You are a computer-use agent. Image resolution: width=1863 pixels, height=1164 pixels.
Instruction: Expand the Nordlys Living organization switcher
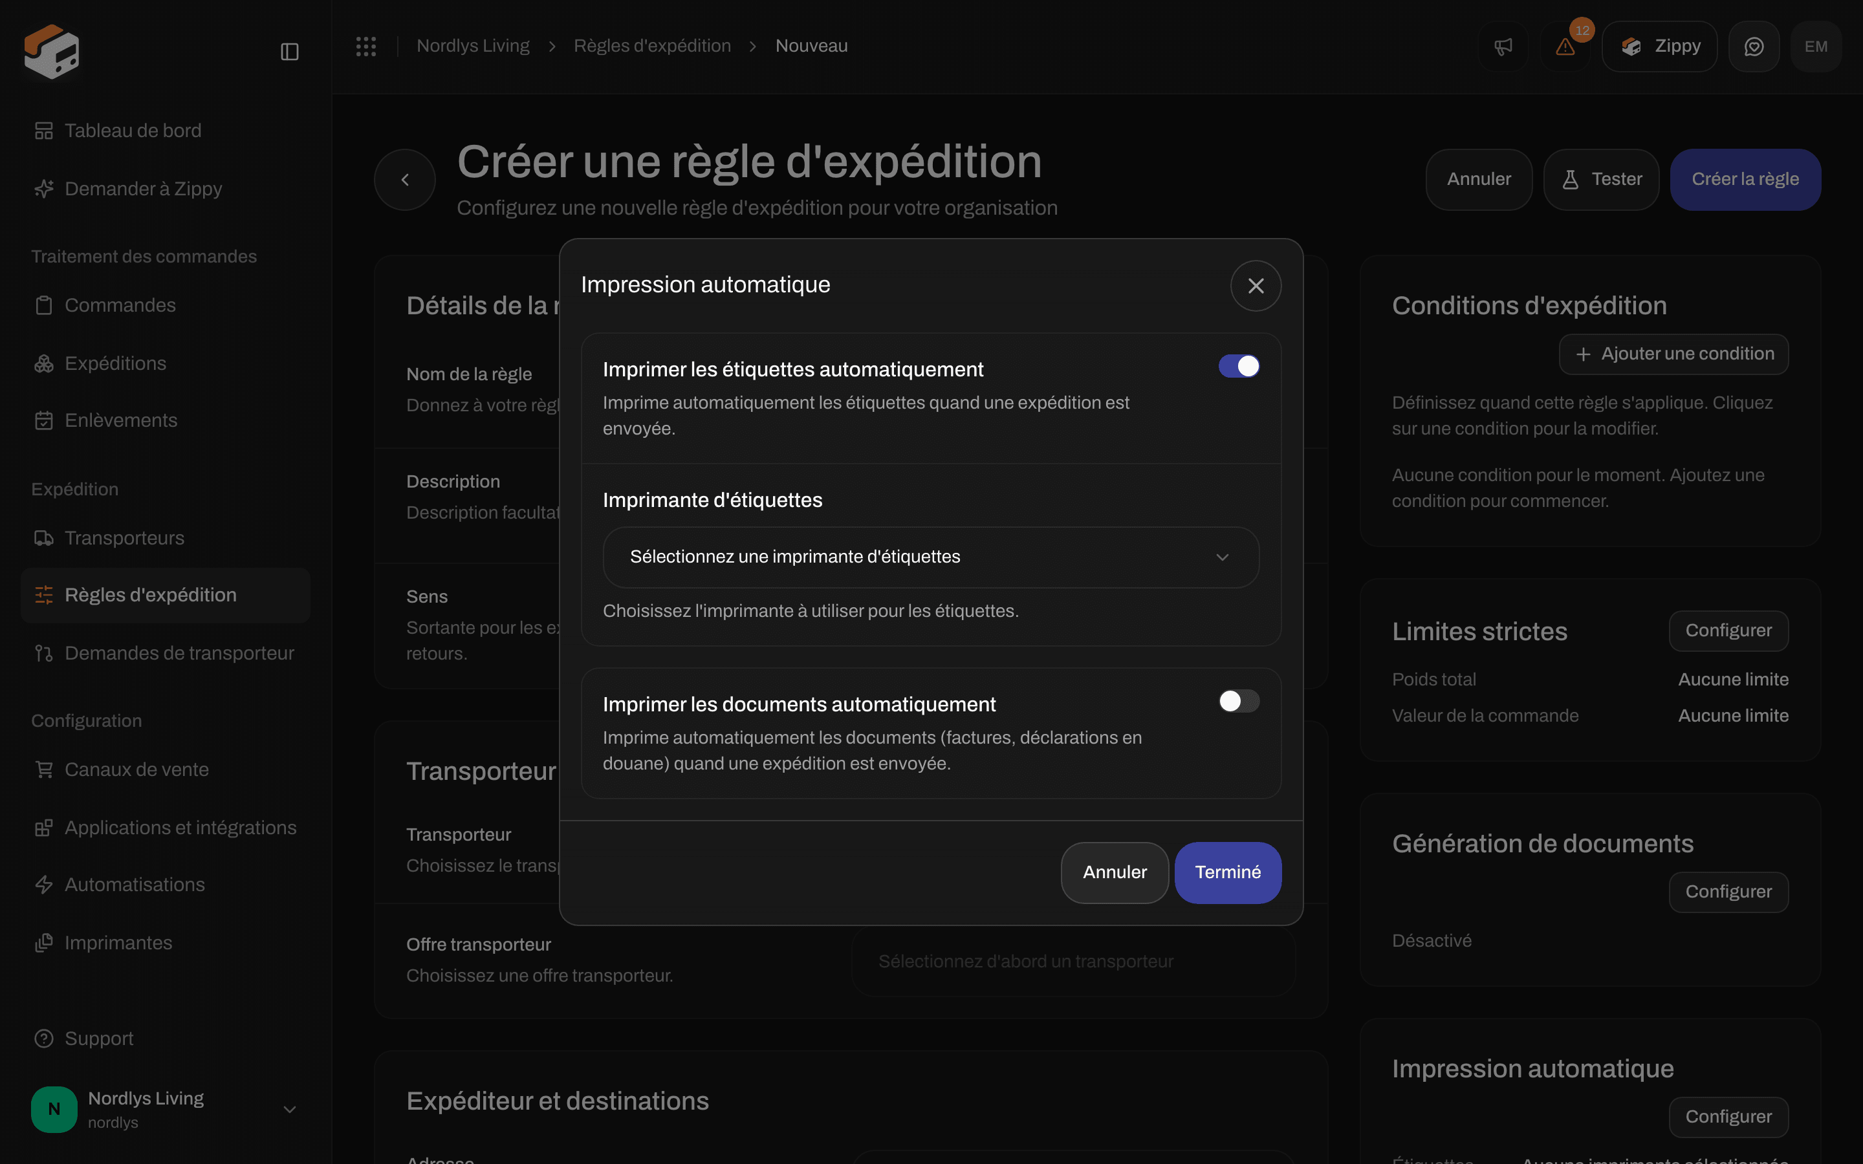coord(289,1109)
